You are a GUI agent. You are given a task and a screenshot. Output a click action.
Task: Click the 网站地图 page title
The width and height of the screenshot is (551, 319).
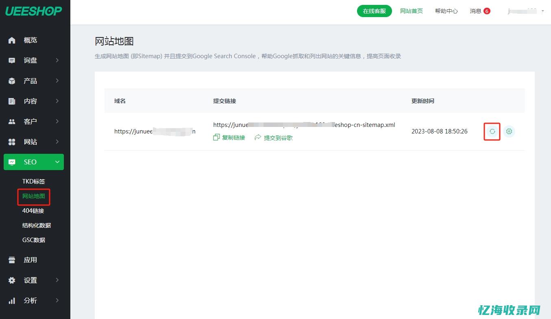114,41
